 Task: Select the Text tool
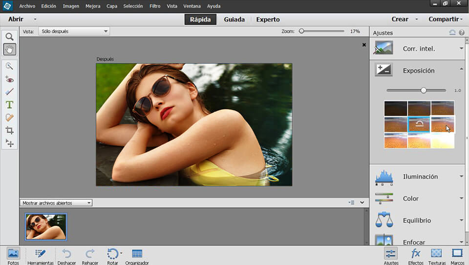click(9, 104)
